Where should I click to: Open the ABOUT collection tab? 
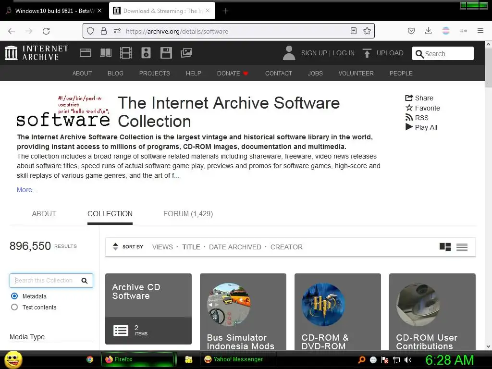[44, 214]
